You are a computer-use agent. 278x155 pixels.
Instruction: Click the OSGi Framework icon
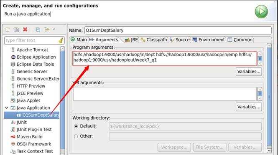point(13,144)
